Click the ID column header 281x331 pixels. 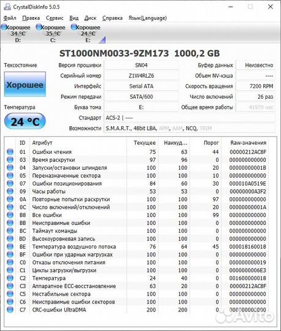[x=23, y=143]
